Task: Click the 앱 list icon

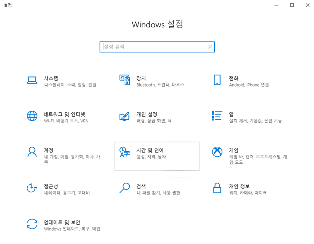Action: [x=217, y=116]
